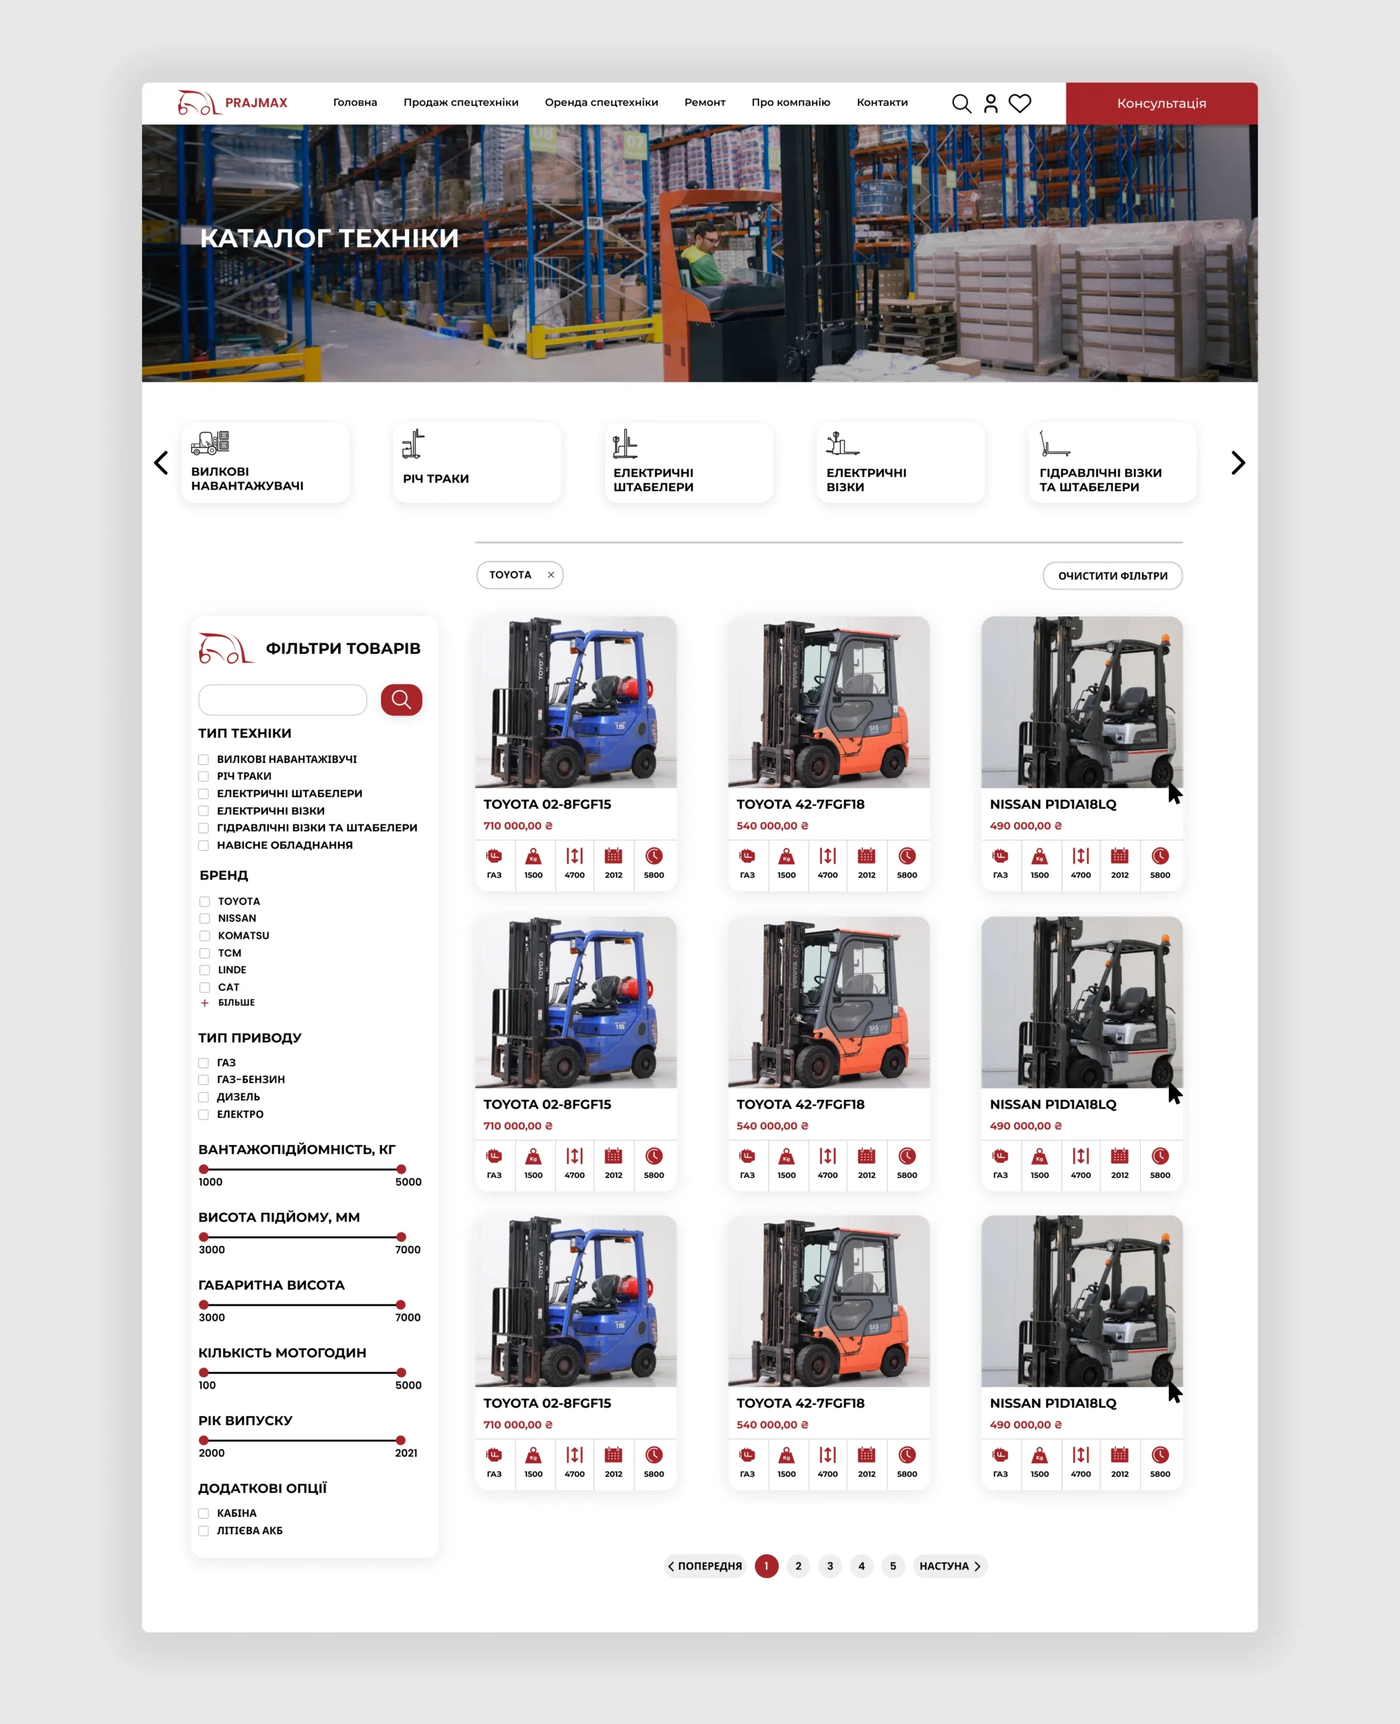Click the PRAJMAX logo
Image resolution: width=1400 pixels, height=1724 pixels.
[232, 102]
